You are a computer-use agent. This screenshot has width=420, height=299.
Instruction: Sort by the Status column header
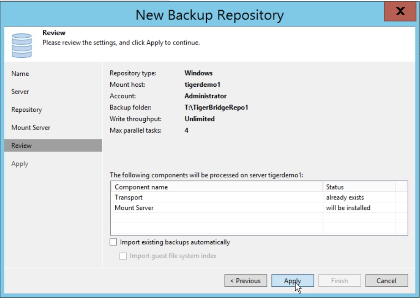(x=359, y=187)
